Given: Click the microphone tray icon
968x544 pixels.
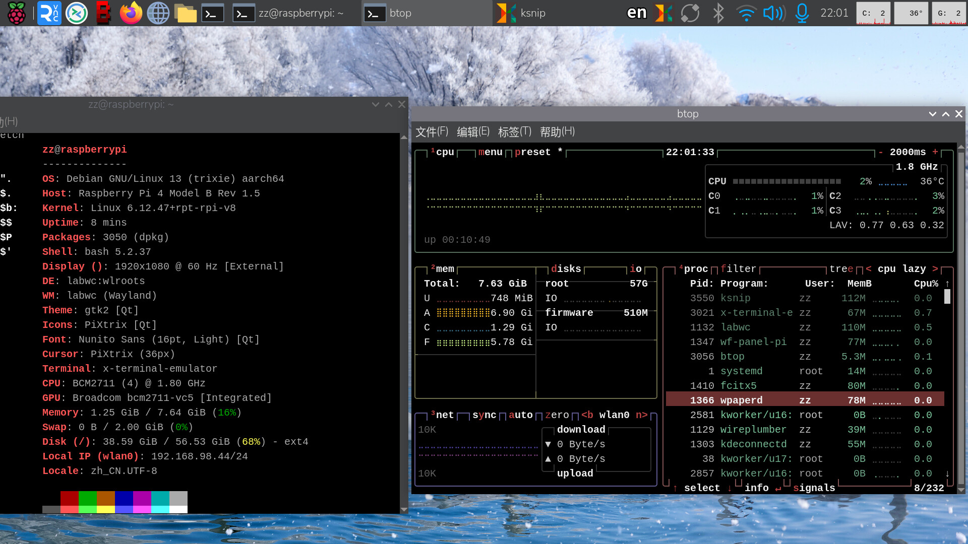Looking at the screenshot, I should pos(802,13).
